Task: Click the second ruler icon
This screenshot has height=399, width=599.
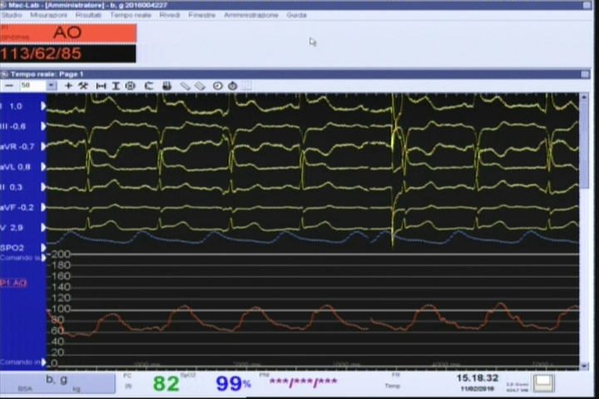Action: pyautogui.click(x=200, y=86)
